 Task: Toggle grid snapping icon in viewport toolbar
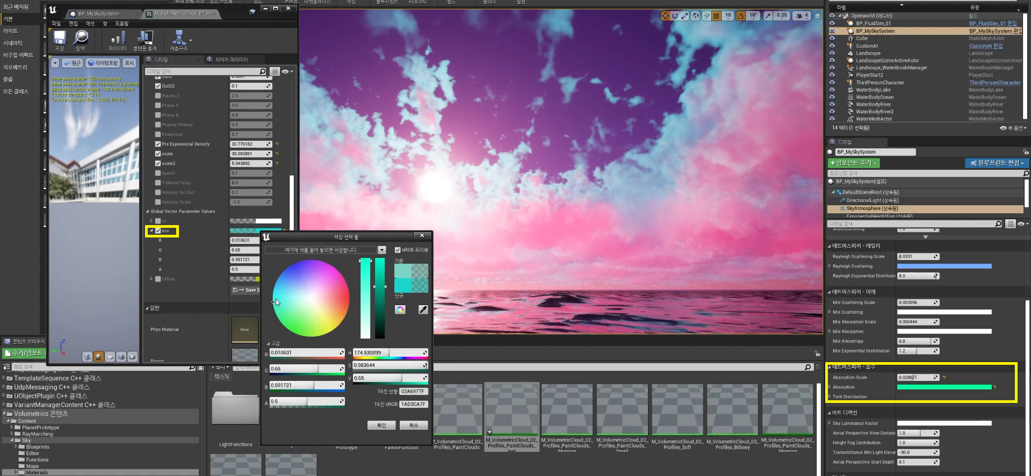(716, 16)
